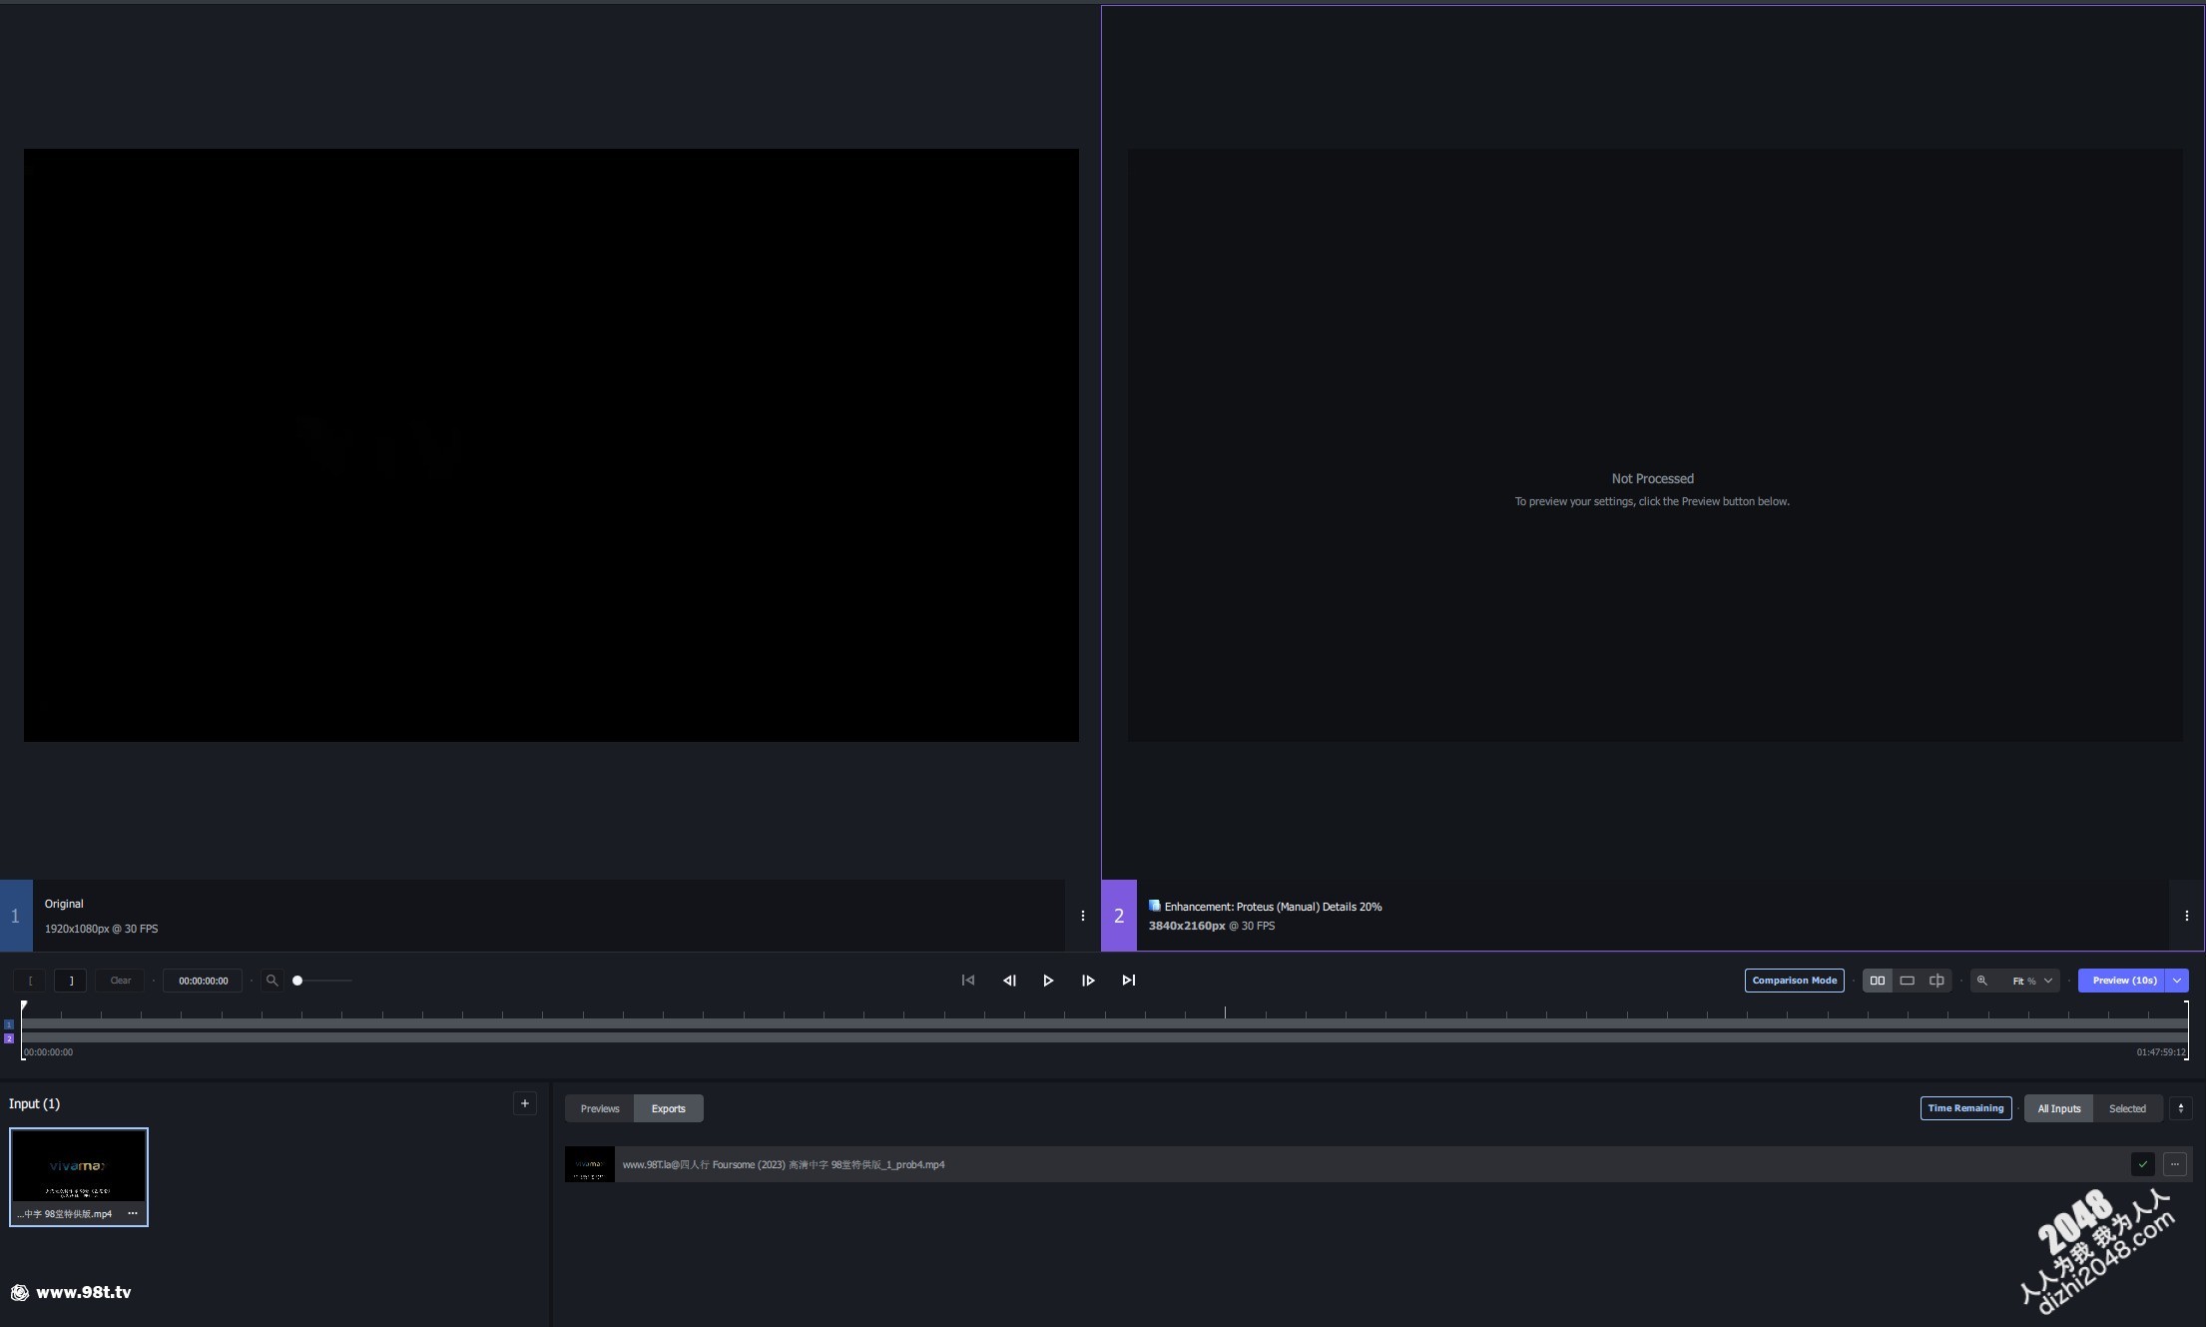Switch to single view layout icon
Screen dimensions: 2206x1327
coord(1907,981)
